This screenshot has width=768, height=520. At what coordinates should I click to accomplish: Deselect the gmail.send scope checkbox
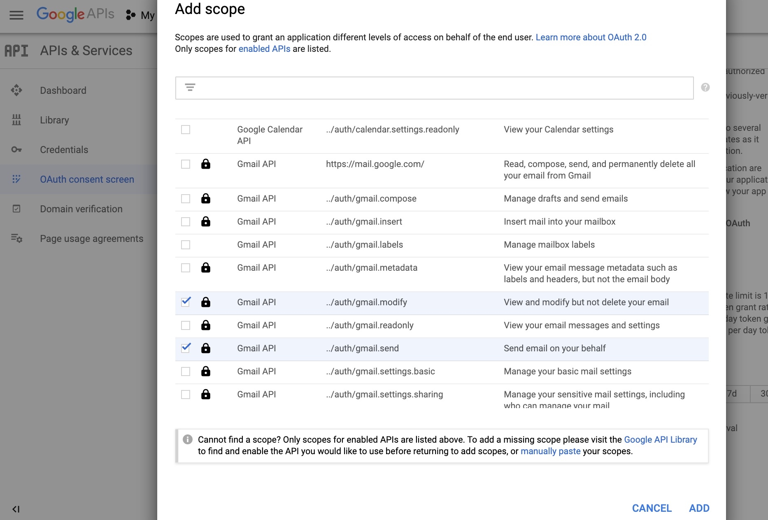point(186,348)
